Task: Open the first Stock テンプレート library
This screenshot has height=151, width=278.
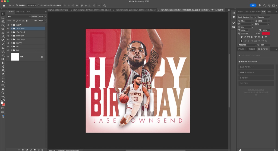Action: pos(256,67)
